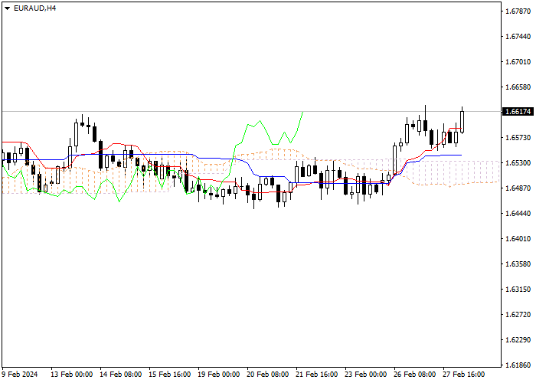Select the 1.62290 price level
536x383 pixels.
(x=518, y=340)
